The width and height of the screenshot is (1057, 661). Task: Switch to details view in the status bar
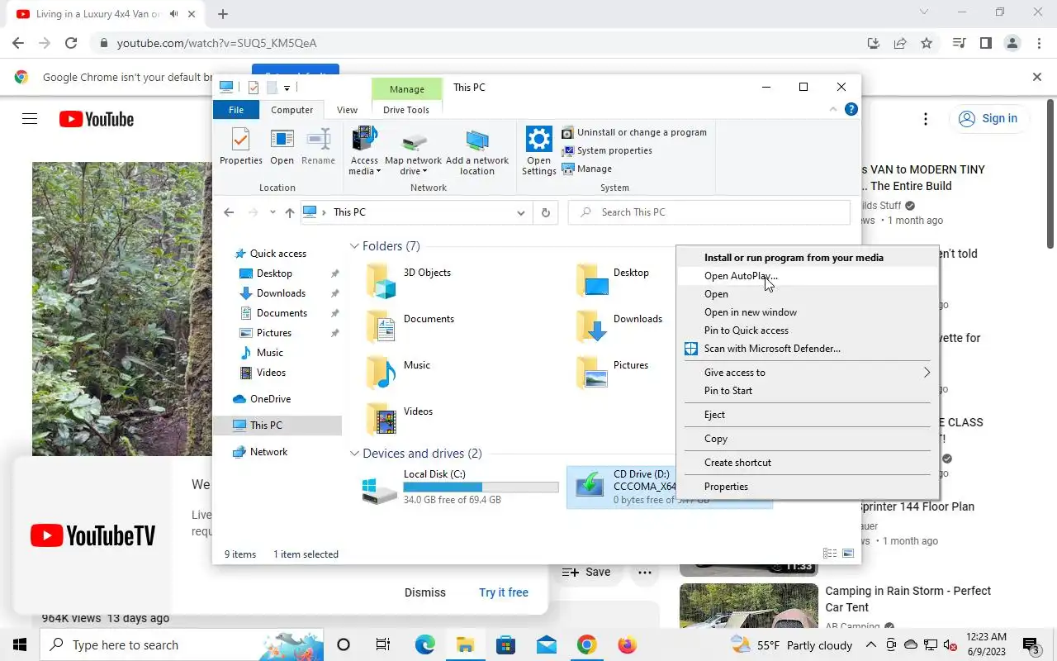[x=830, y=554]
